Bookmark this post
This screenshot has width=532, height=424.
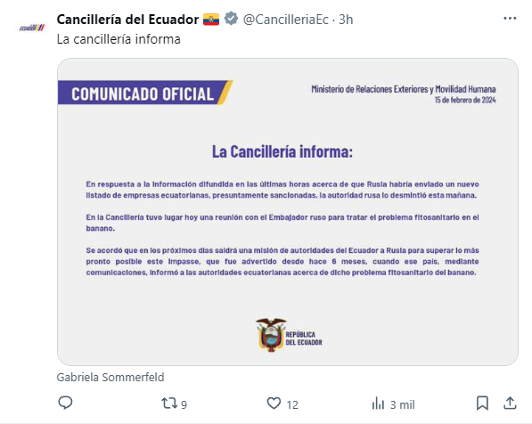click(x=482, y=404)
